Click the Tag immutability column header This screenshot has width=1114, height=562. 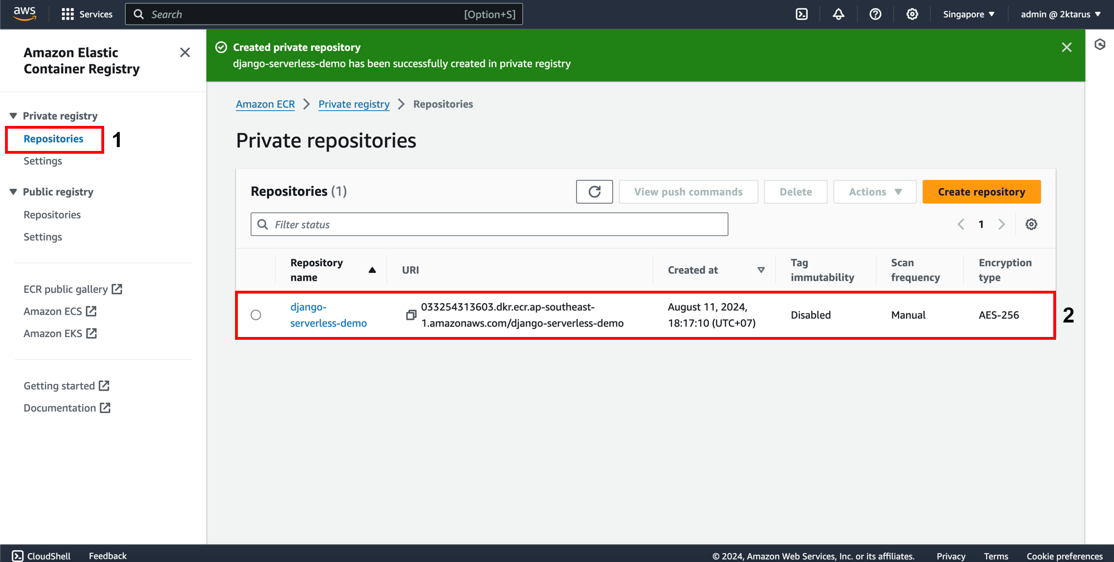click(822, 270)
